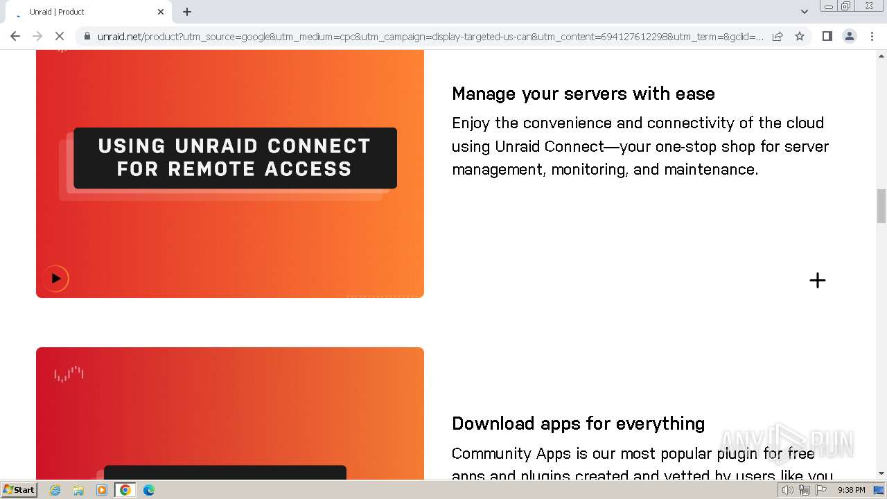The width and height of the screenshot is (887, 499).
Task: Click the page vertical scrollbar thumb
Action: [x=881, y=206]
